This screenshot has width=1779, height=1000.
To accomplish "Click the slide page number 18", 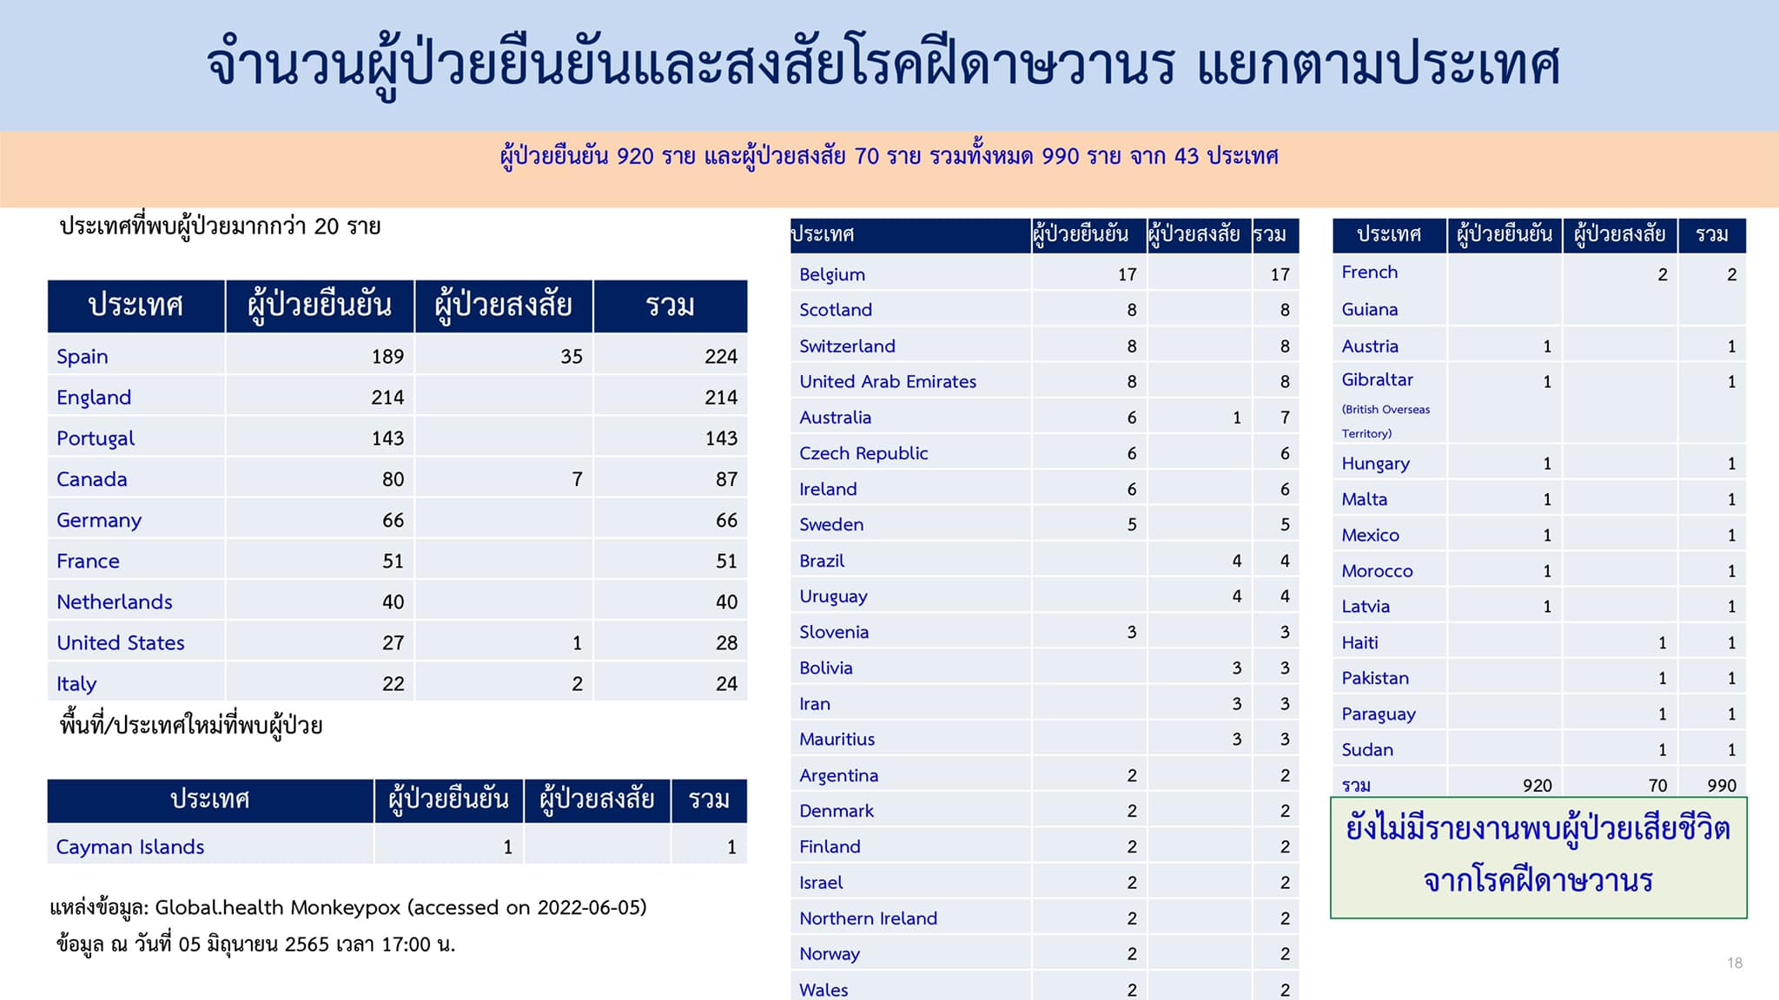I will (1735, 963).
